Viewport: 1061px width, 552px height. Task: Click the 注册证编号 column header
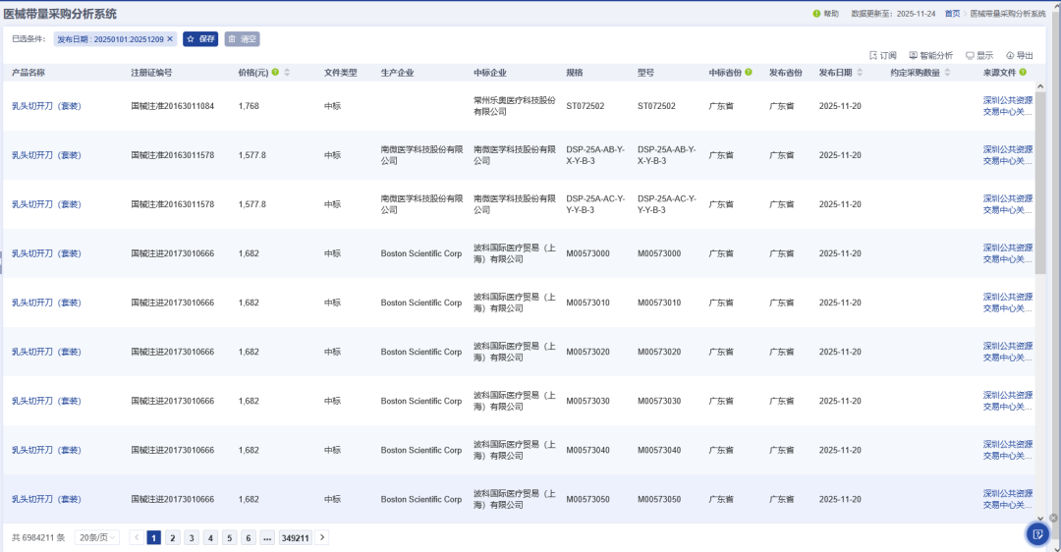click(x=151, y=73)
